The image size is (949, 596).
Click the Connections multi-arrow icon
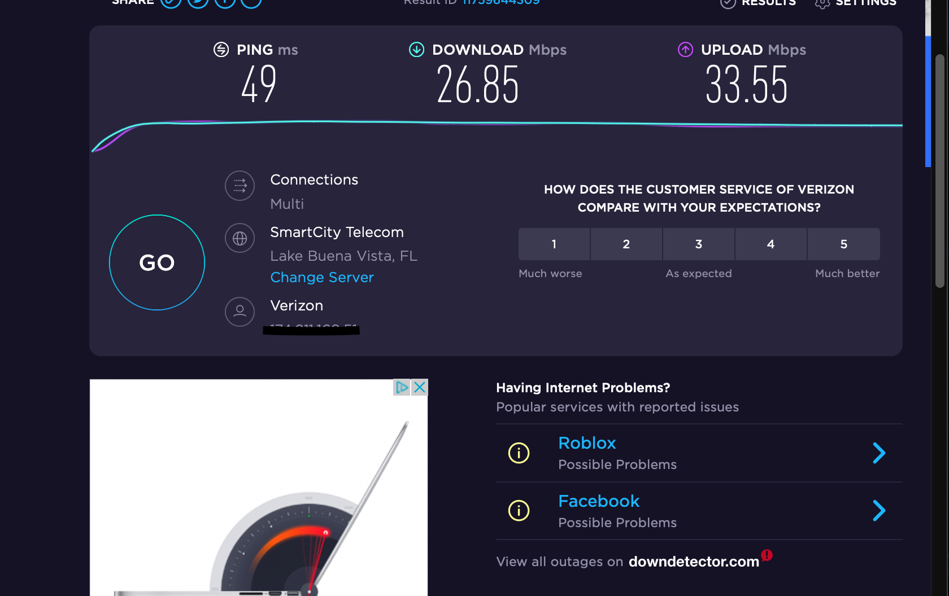(240, 186)
